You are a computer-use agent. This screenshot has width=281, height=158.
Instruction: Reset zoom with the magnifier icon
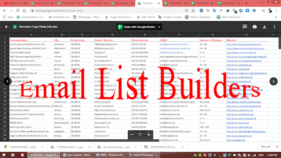click(140, 135)
